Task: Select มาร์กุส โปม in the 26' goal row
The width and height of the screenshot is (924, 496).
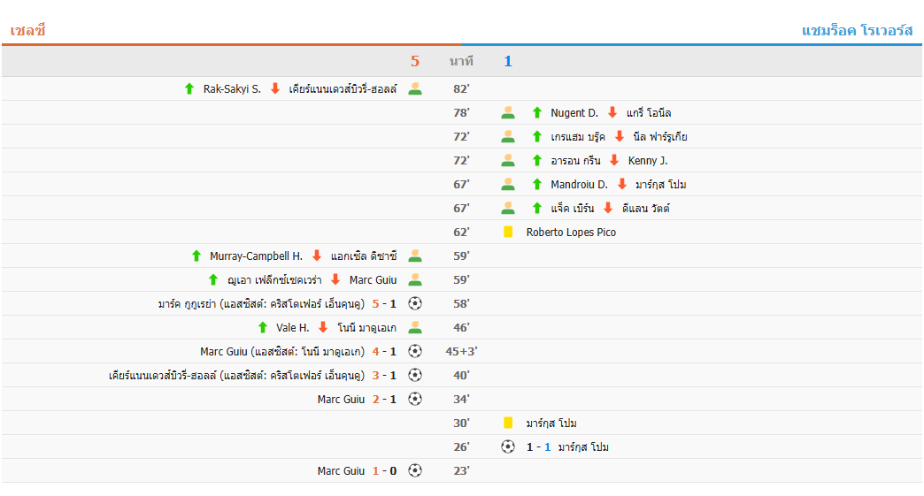Action: tap(583, 446)
